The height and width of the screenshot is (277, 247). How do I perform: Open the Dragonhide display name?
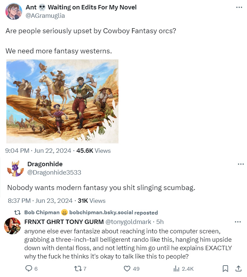point(45,164)
